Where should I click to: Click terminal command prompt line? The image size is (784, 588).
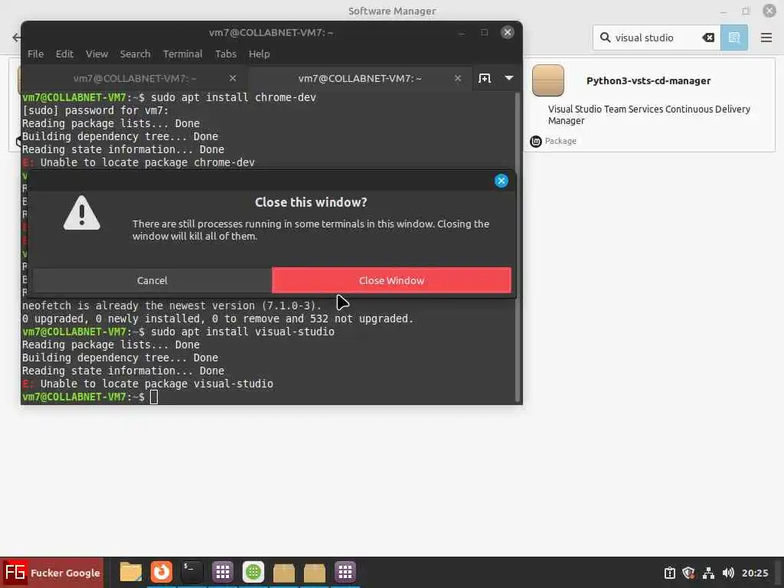(x=90, y=397)
